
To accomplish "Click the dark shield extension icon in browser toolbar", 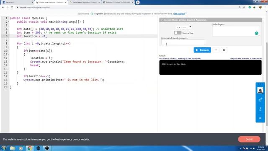I will [x=254, y=8].
